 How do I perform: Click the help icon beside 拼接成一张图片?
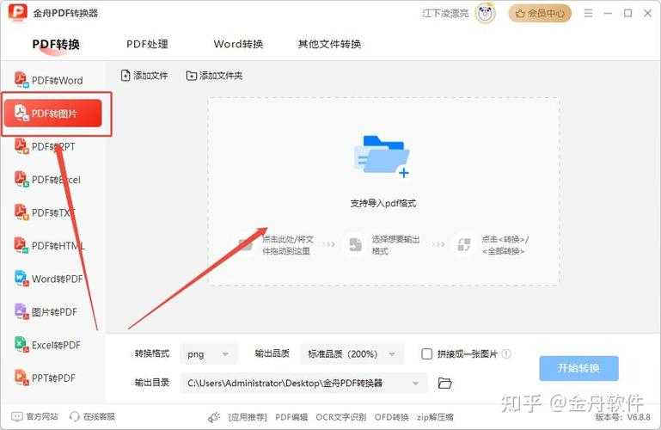tap(506, 353)
